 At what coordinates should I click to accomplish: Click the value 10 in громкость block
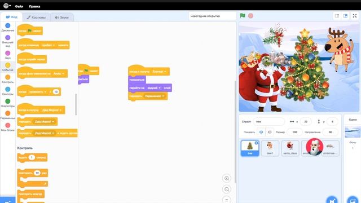(x=56, y=92)
